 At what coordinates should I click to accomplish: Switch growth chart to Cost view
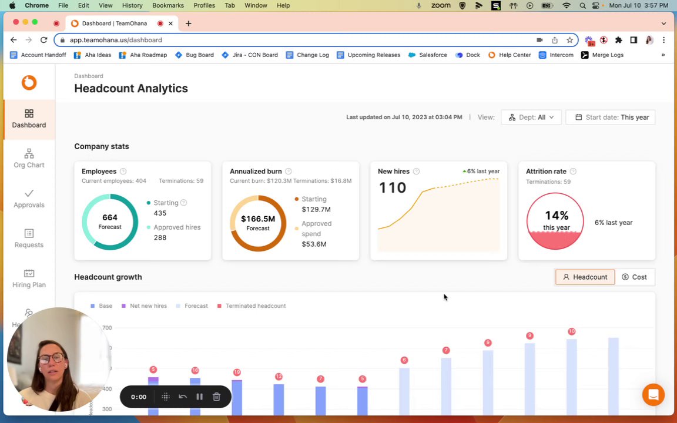point(634,277)
